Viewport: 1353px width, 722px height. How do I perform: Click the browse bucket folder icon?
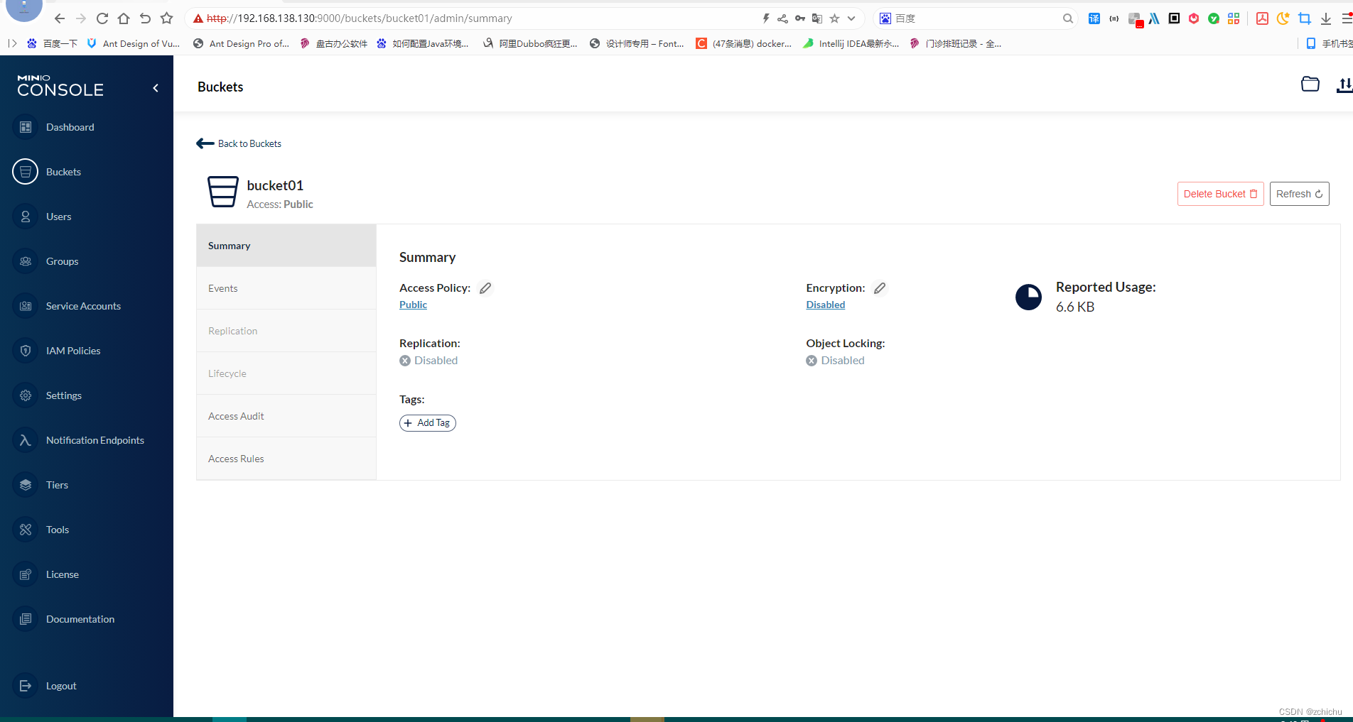(1310, 84)
